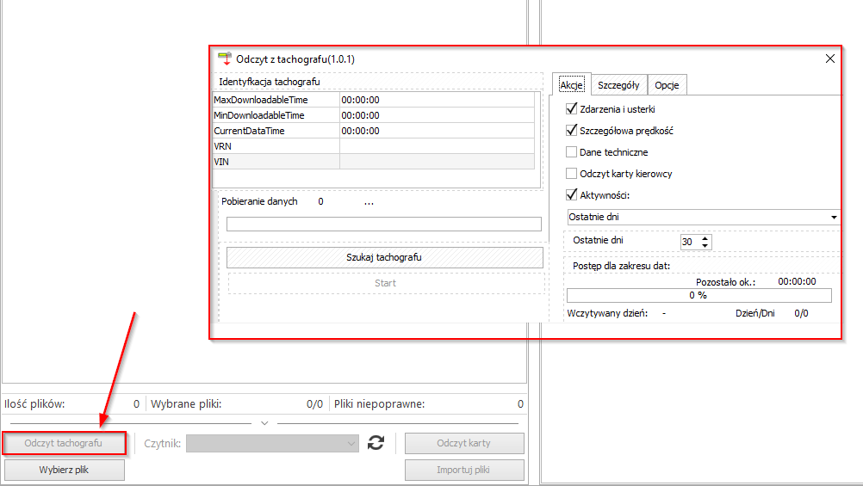Click the Pozostało ok. time value
Viewport: 863px width, 486px height.
coord(797,281)
